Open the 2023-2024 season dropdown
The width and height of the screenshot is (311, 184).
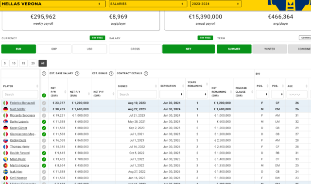click(x=216, y=4)
